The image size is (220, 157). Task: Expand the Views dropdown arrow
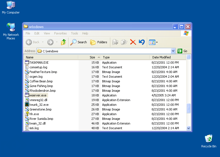(157, 42)
